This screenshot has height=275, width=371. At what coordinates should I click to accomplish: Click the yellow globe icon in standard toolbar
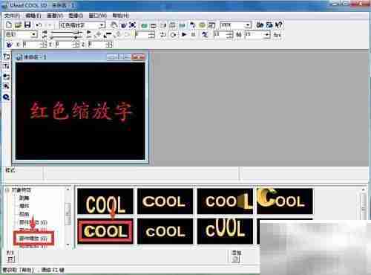point(202,25)
